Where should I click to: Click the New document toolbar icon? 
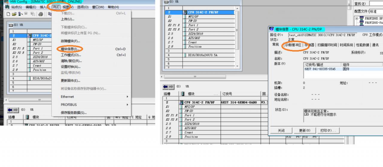[x=8, y=14]
